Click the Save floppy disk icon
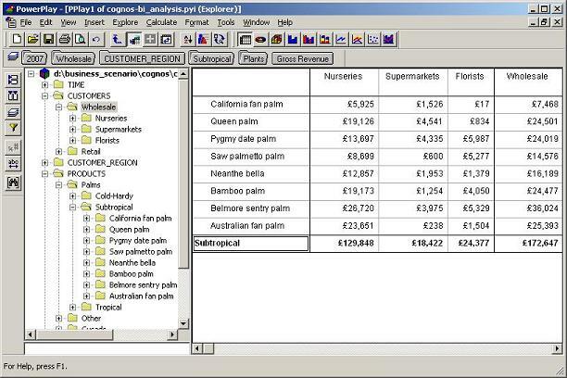Viewport: 567px width, 378px height. (49, 39)
